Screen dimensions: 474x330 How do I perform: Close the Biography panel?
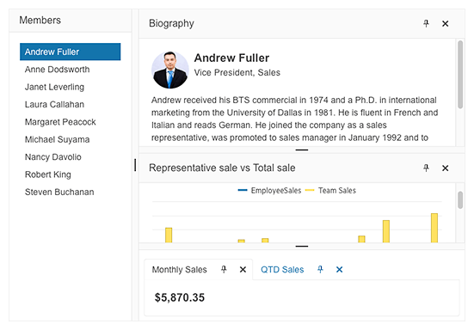(446, 23)
